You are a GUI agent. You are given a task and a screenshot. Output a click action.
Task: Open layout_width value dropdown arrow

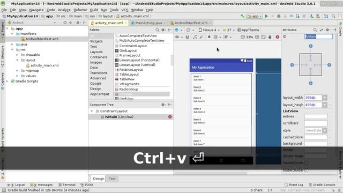click(325, 98)
